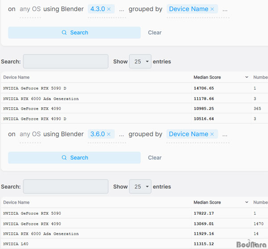
Task: Click the 17822.17 median score cell
Action: pos(204,213)
